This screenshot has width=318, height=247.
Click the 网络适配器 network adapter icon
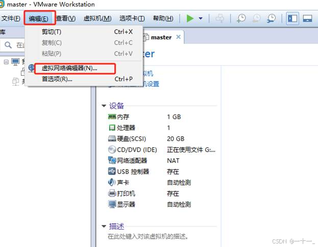[x=112, y=160]
